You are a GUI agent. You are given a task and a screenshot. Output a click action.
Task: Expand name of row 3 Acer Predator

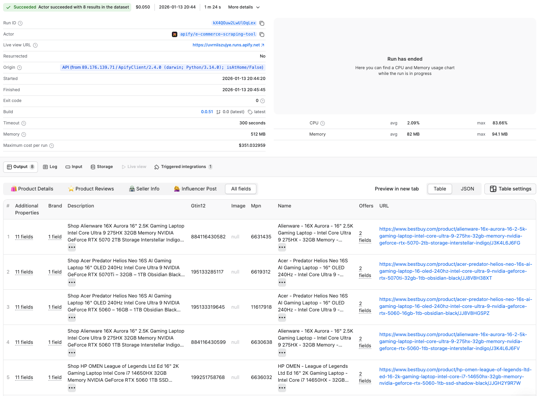pyautogui.click(x=282, y=318)
